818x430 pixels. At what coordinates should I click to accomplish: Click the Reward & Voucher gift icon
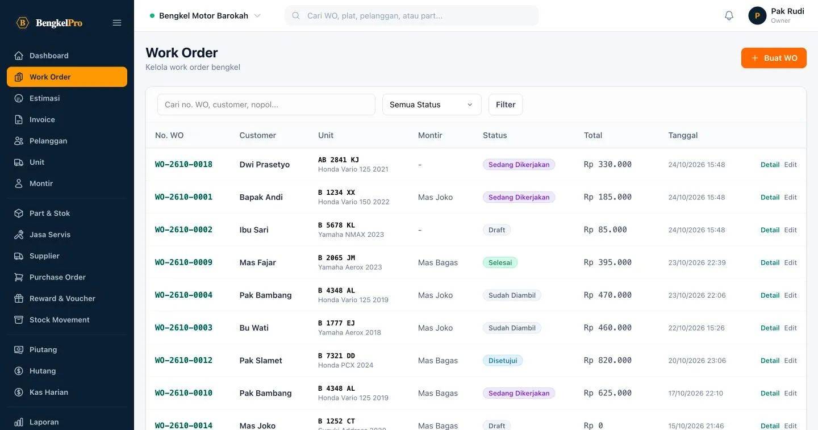point(19,299)
